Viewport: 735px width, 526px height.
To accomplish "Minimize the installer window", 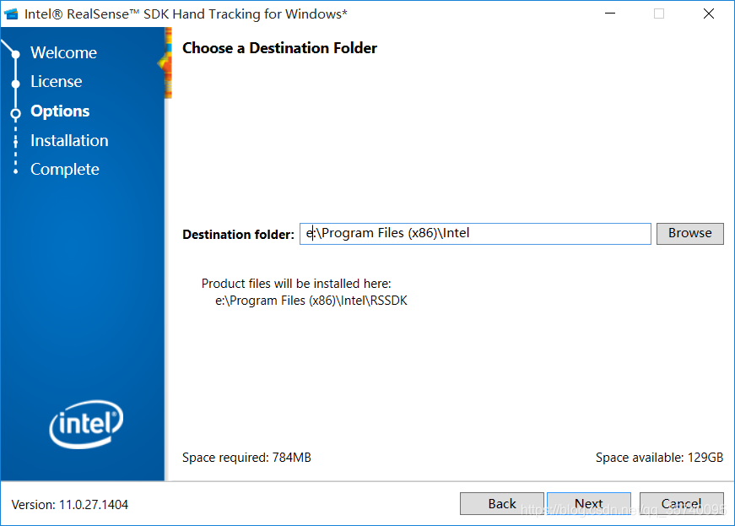I will tap(610, 14).
